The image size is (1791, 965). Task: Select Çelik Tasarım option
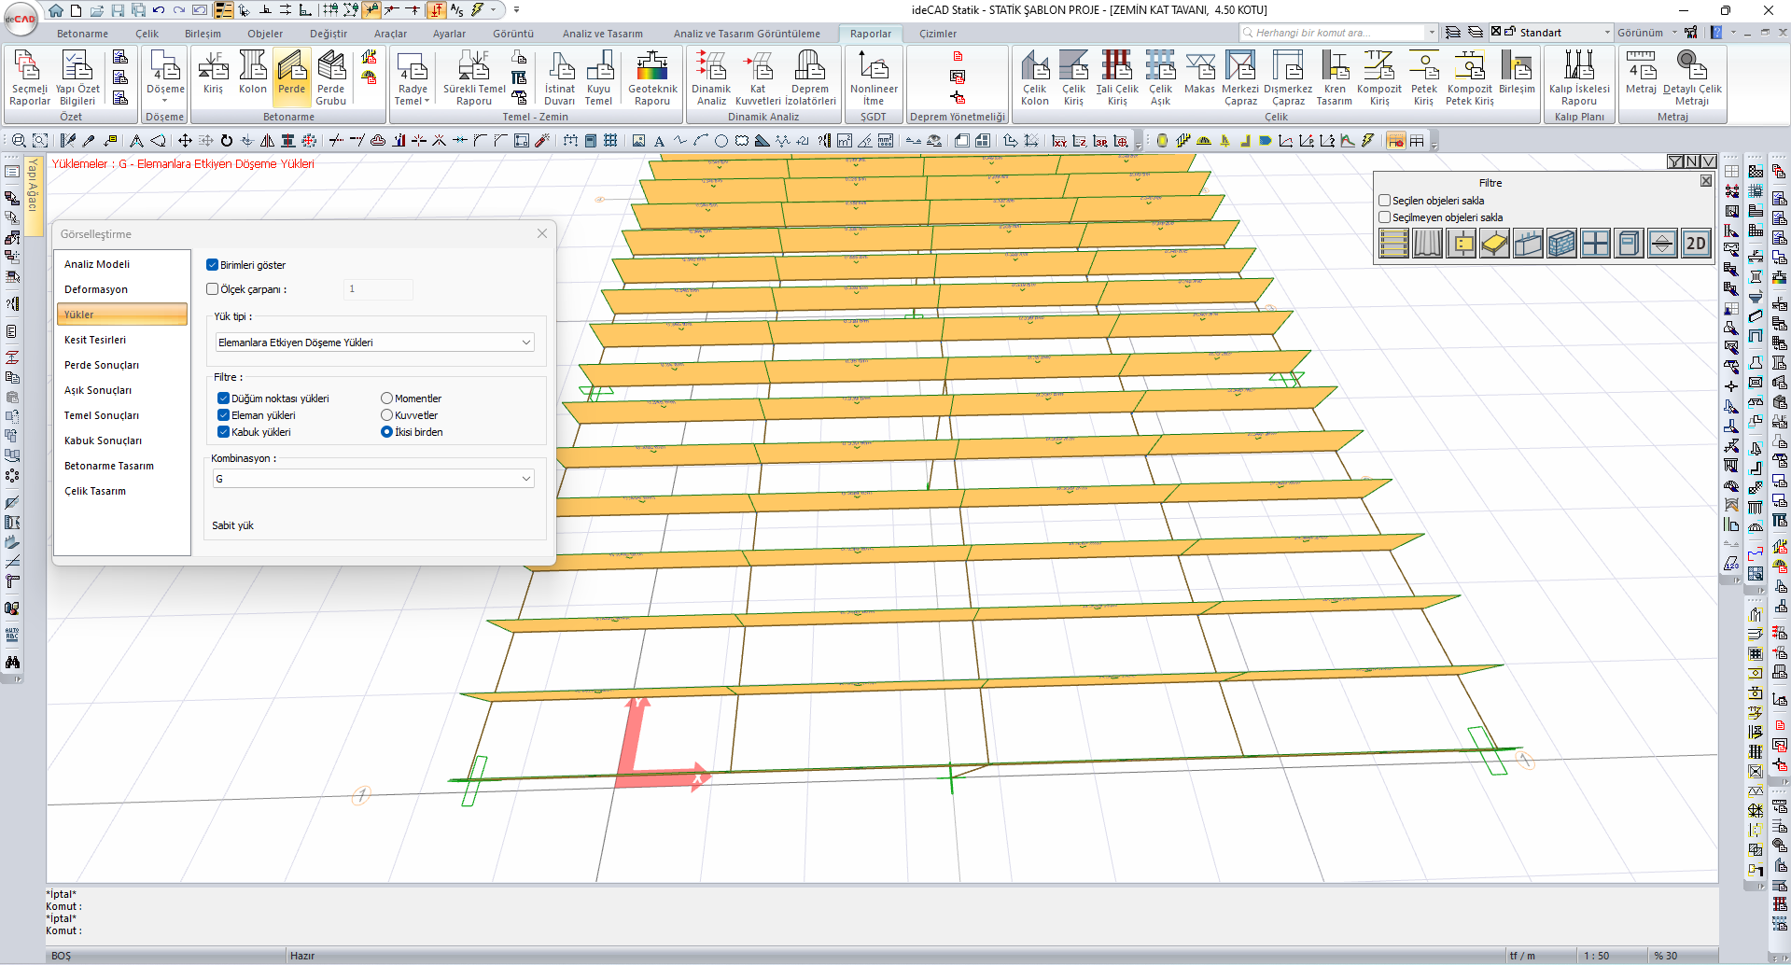(x=122, y=491)
